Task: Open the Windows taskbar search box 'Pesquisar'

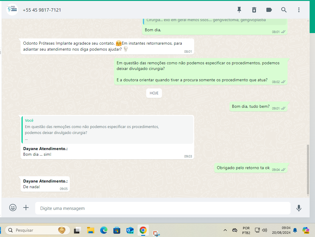Action: 38,230
